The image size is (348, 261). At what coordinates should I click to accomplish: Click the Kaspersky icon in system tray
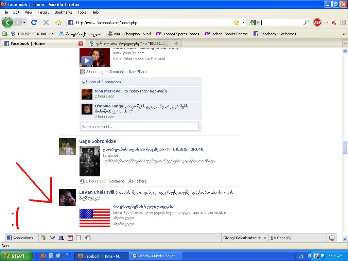coord(317,256)
